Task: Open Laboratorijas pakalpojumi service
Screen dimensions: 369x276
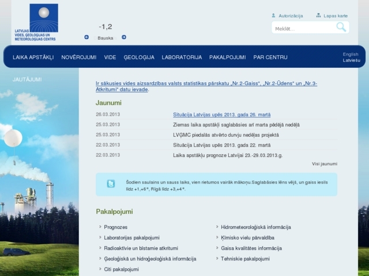Action: pos(132,237)
